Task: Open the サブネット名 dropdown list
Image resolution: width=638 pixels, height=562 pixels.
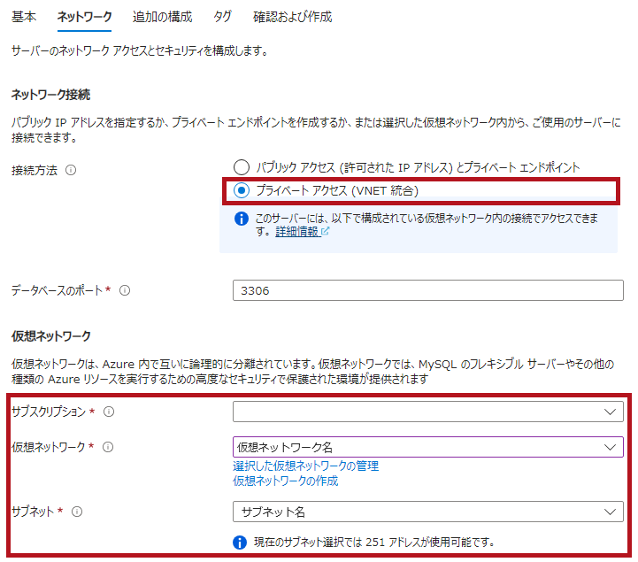Action: [x=428, y=512]
